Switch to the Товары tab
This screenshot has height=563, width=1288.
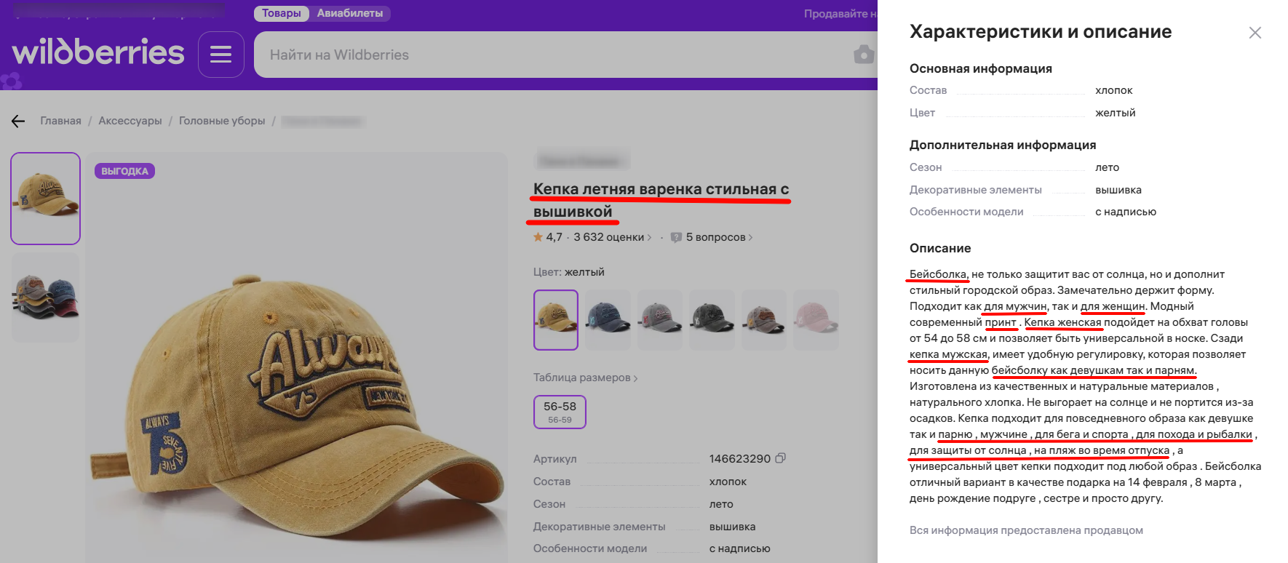tap(282, 13)
